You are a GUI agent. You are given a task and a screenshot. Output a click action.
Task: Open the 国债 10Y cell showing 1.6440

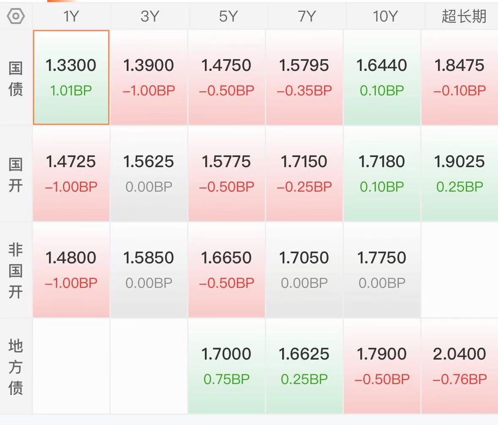[382, 78]
